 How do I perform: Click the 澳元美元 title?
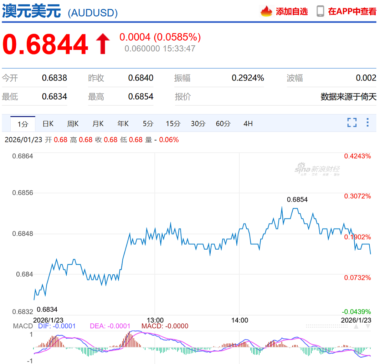(x=31, y=11)
